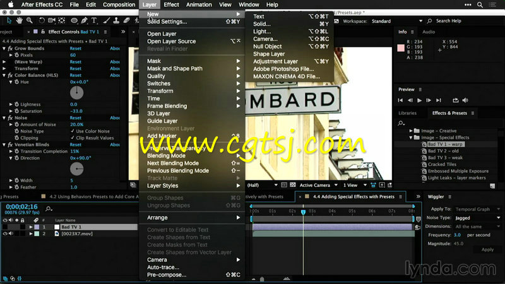Toggle loop option in Preview panel
The width and height of the screenshot is (505, 284).
455,100
